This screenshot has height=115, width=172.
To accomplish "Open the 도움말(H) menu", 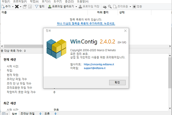I will (83, 1).
